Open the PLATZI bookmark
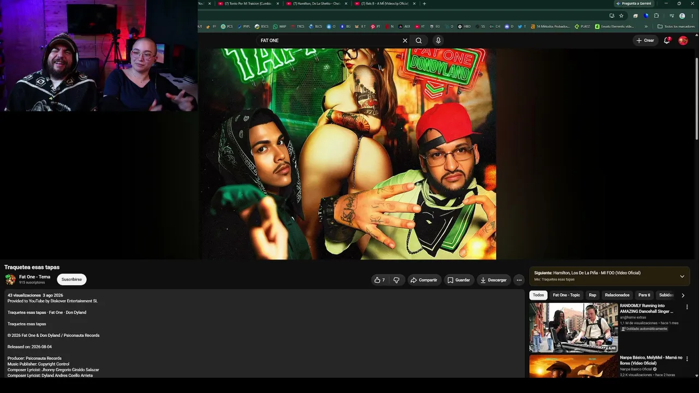Viewport: 699px width, 393px height. click(x=583, y=26)
